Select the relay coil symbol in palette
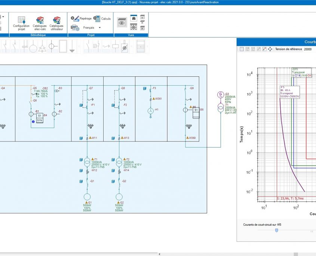The height and width of the screenshot is (256, 316). point(115,46)
